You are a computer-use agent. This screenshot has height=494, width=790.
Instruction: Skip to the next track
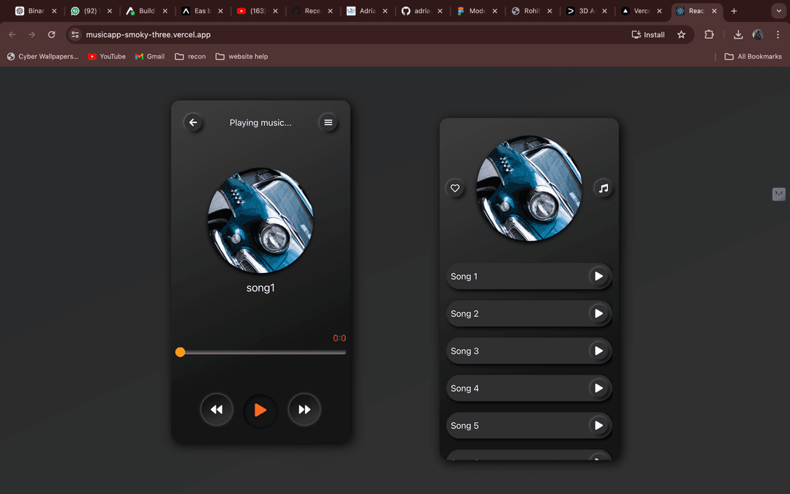click(x=304, y=410)
